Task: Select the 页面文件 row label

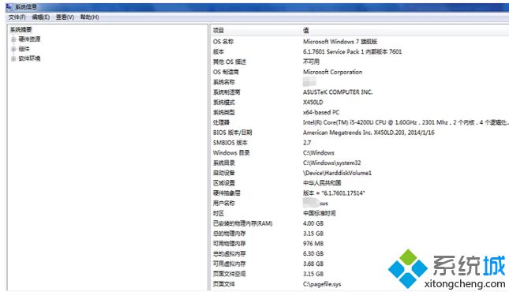Action: pyautogui.click(x=223, y=284)
